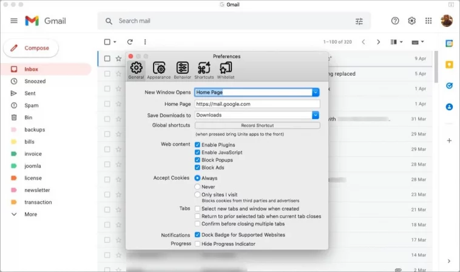Click the Record Shortcut button
Image resolution: width=460 pixels, height=272 pixels.
257,125
